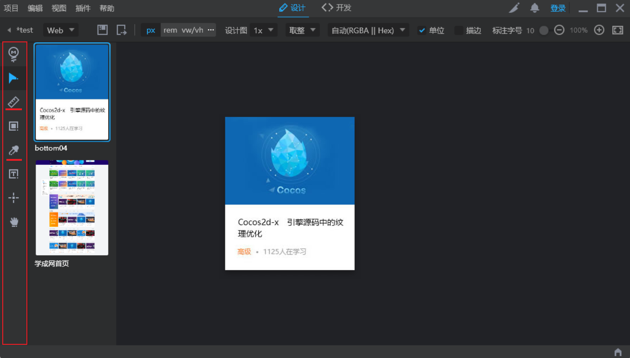The width and height of the screenshot is (630, 358).
Task: Click the 100% zoom level value
Action: [x=578, y=31]
